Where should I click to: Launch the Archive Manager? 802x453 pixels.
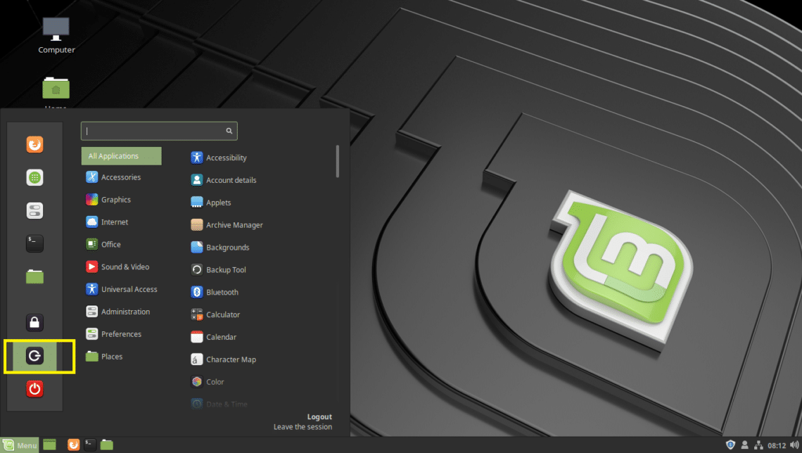pos(233,224)
